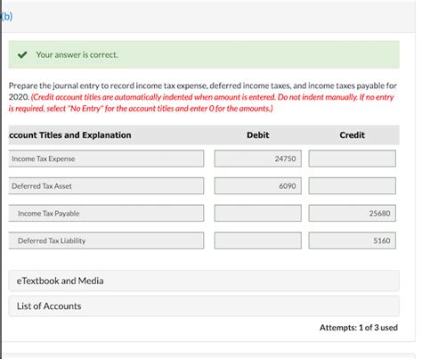Click the green correct-answer checkmark icon
The image size is (422, 359).
point(22,54)
